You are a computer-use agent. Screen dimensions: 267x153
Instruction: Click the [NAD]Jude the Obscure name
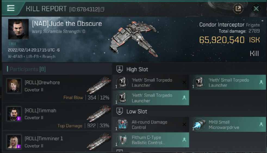point(67,24)
